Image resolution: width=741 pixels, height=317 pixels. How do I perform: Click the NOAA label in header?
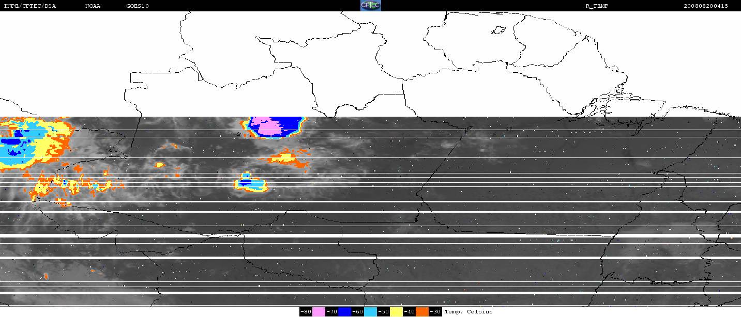93,6
